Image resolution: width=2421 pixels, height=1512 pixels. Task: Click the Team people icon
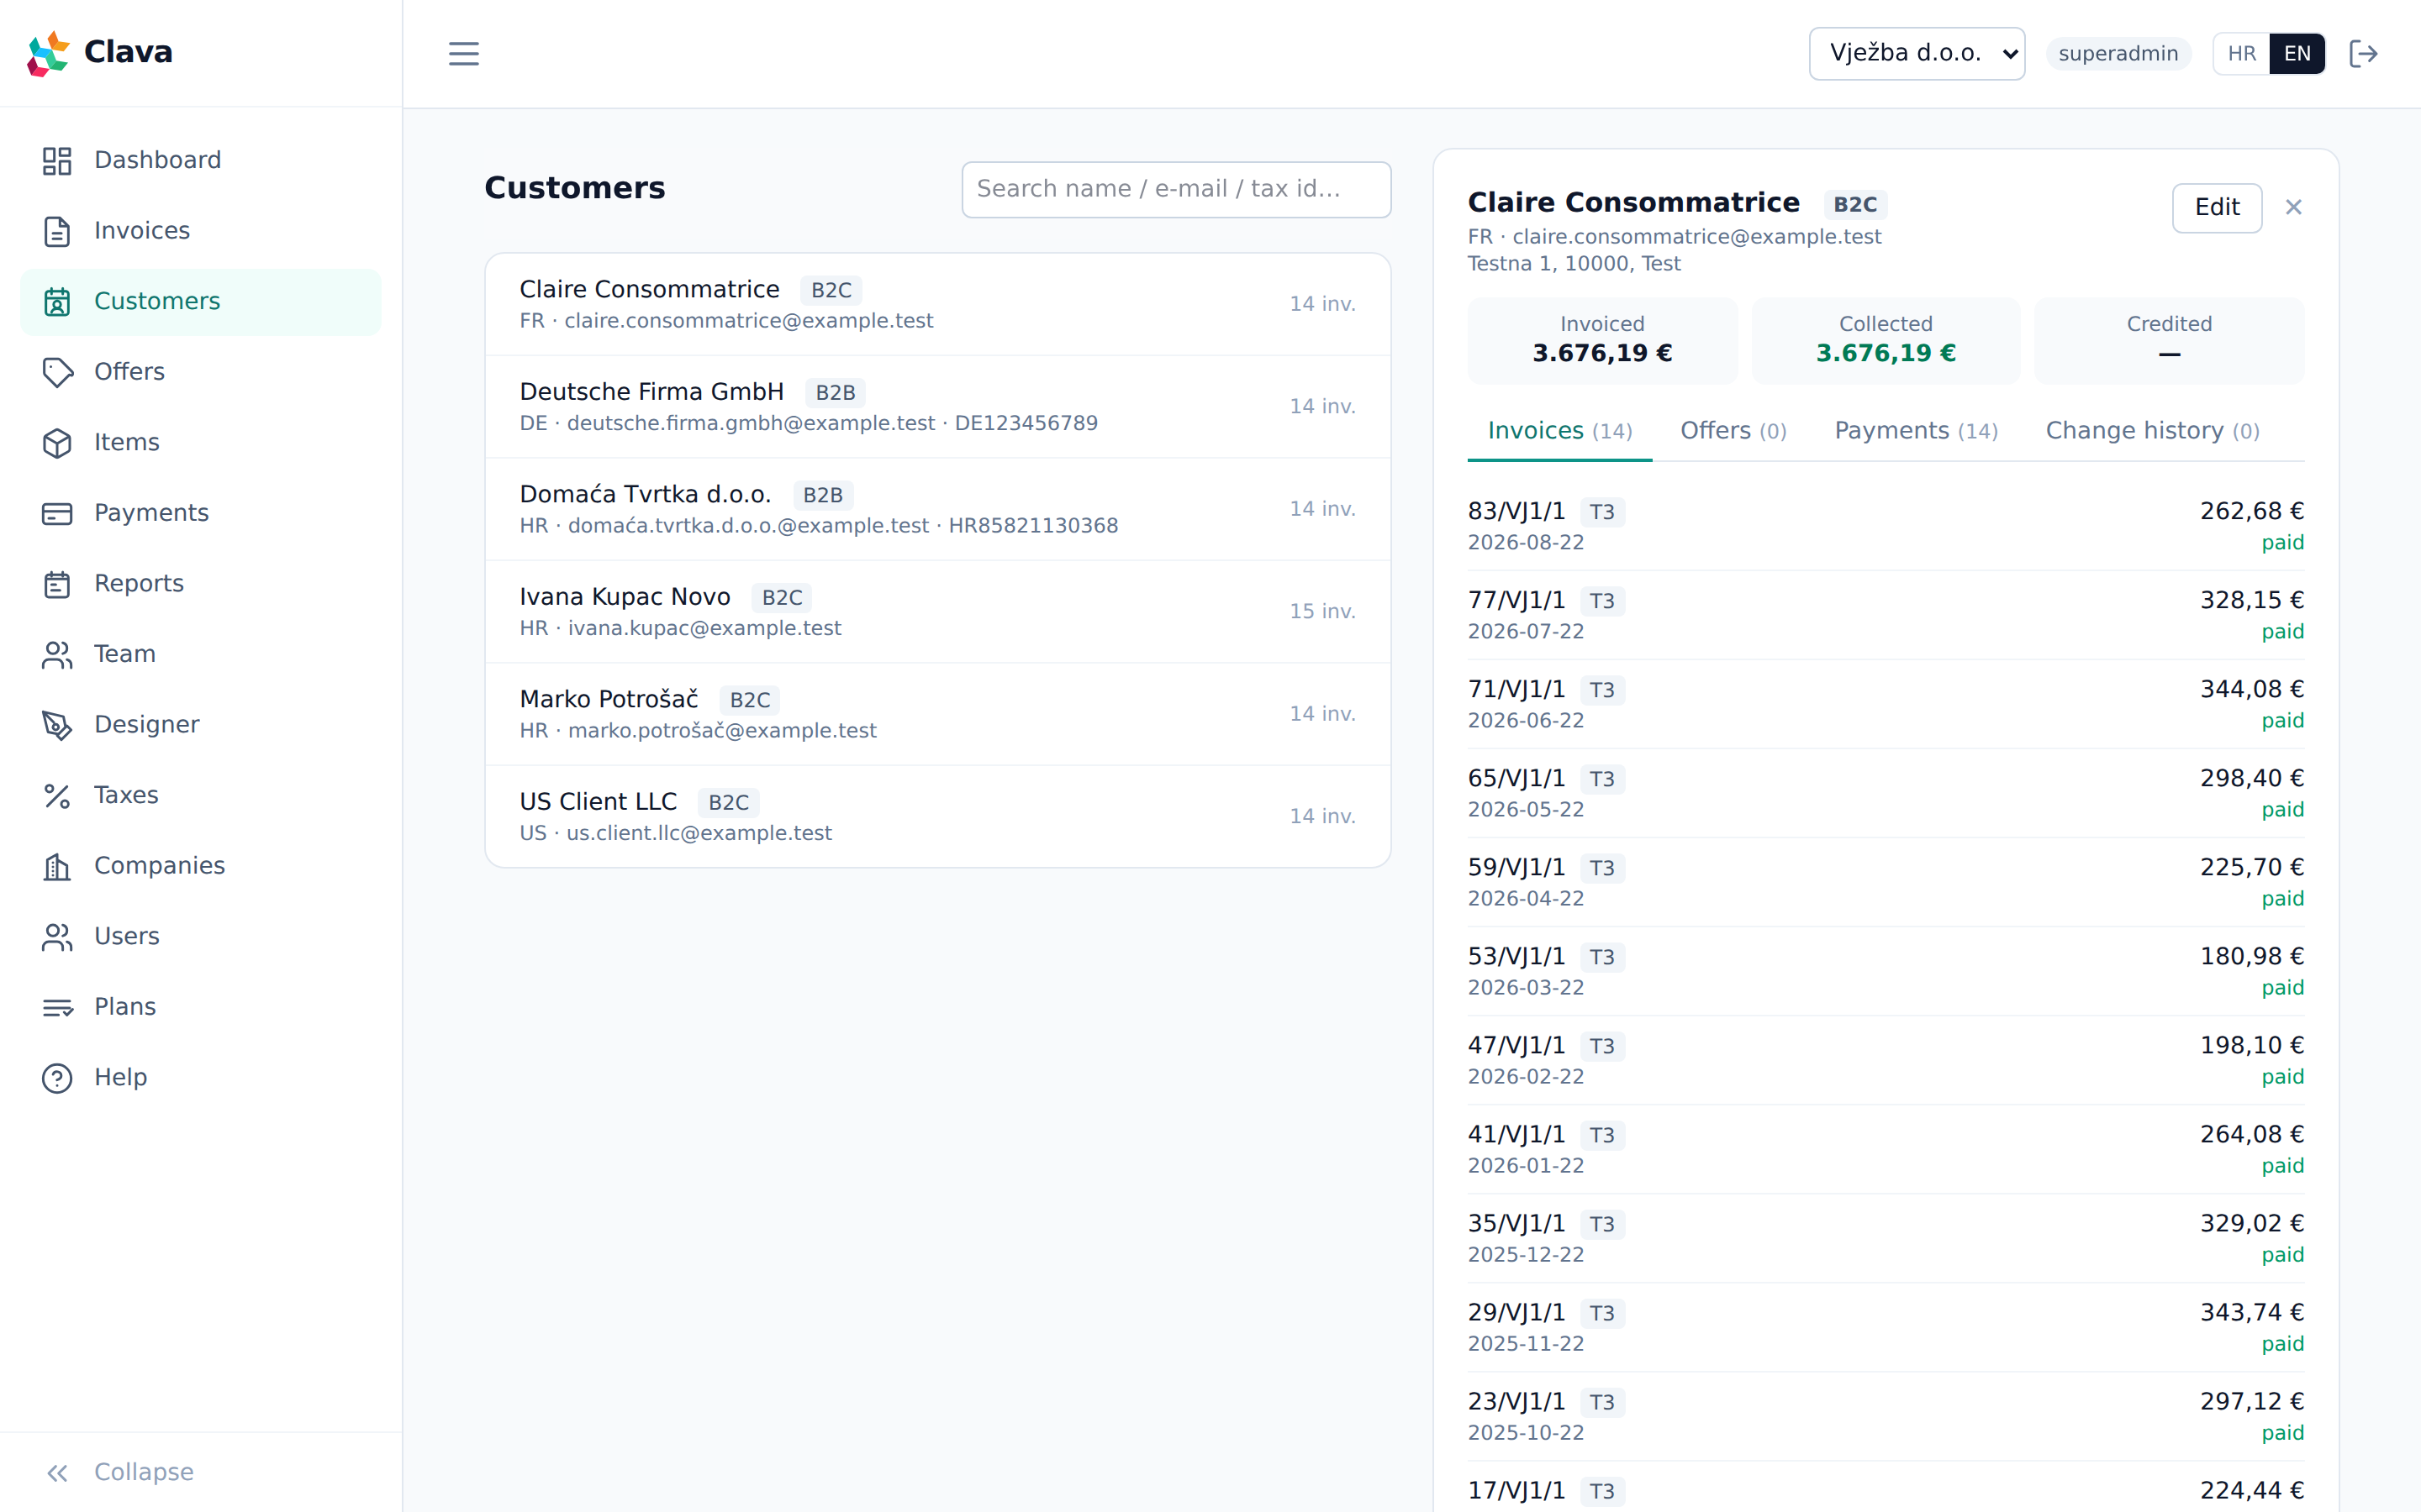[x=57, y=654]
